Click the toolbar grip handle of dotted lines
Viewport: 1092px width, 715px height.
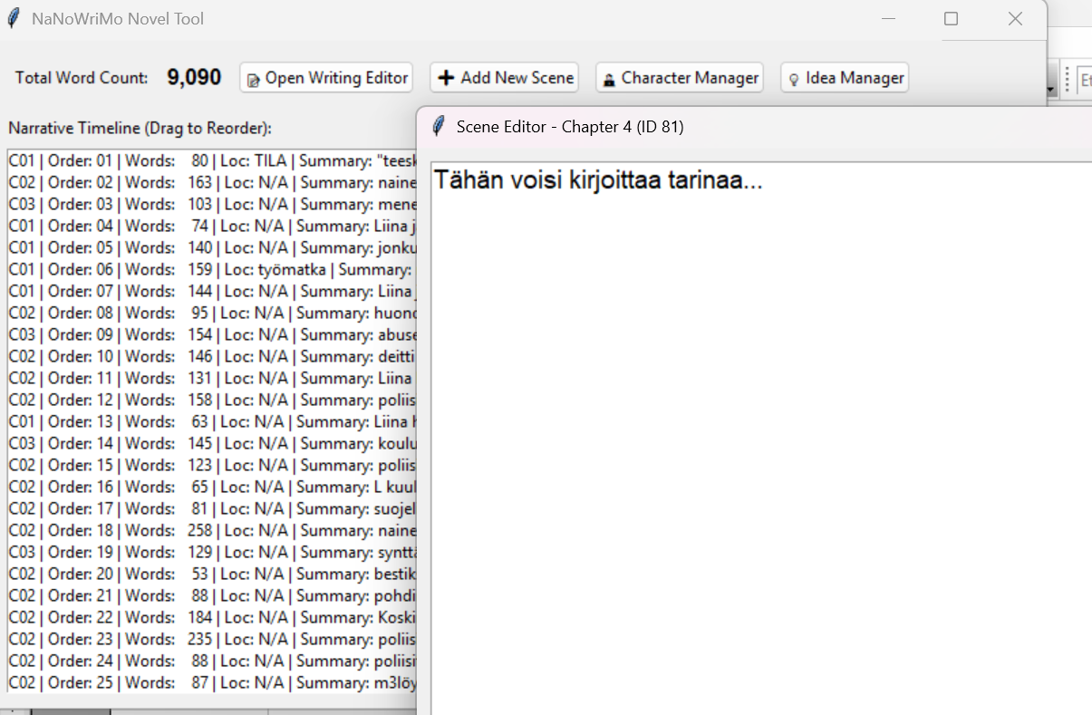pos(1068,80)
